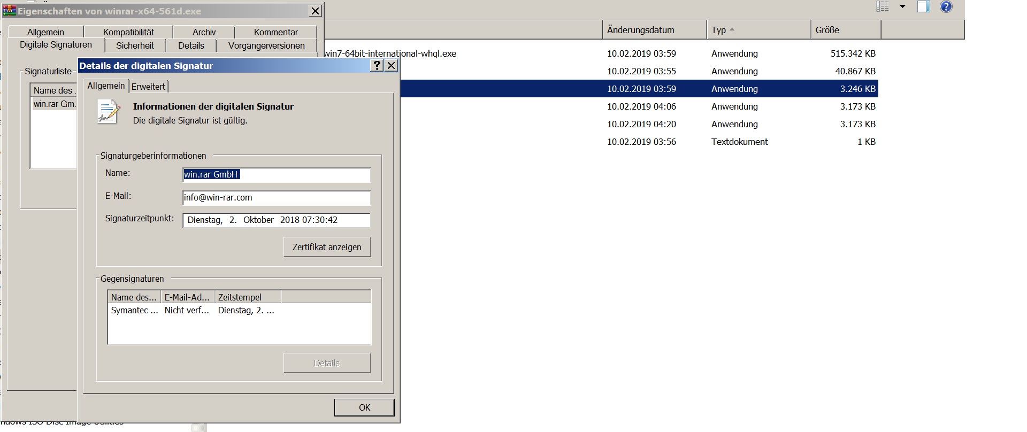The width and height of the screenshot is (1027, 432).
Task: Click the WinRAR icon in properties title bar
Action: (9, 11)
